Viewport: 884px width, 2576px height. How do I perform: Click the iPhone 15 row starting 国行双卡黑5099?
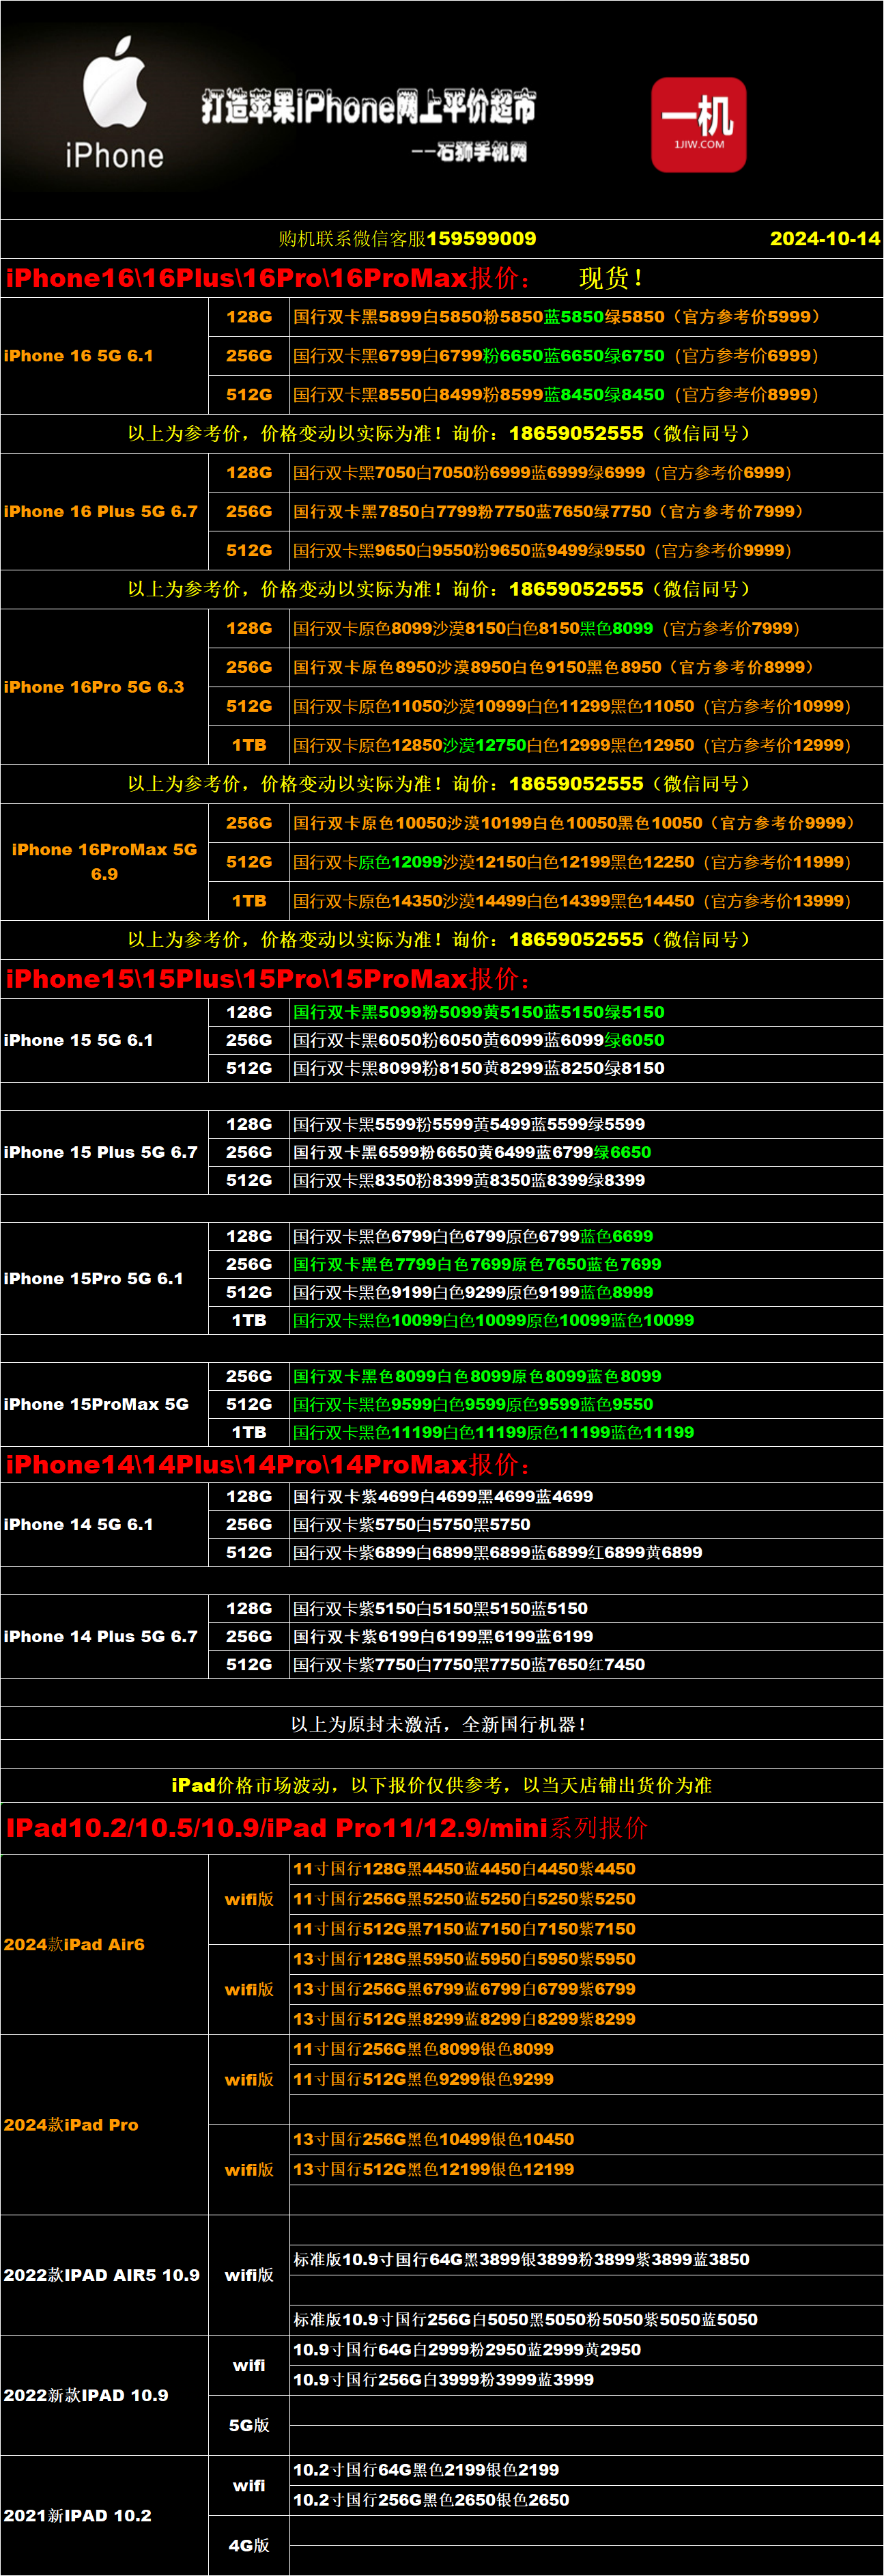(x=586, y=1012)
